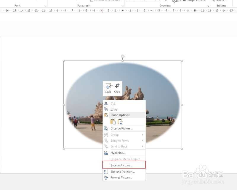Click the Size and Position icon
Viewport: 237px width, 190px height.
(x=106, y=172)
